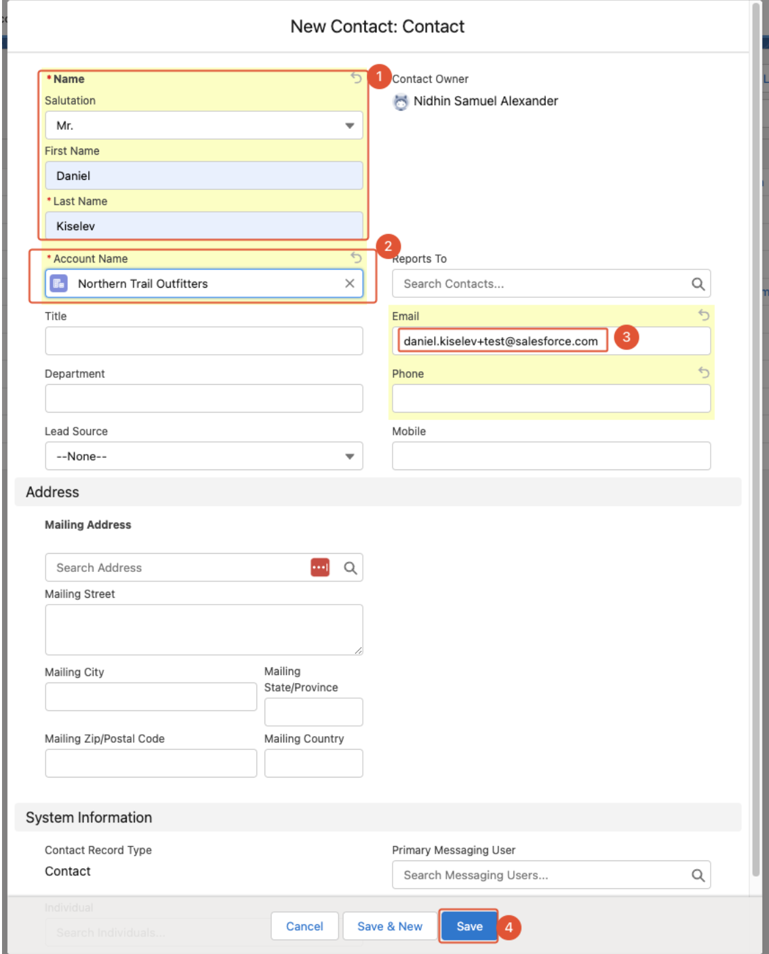Click the Primary Messaging User search icon
This screenshot has height=954, width=769.
click(697, 875)
